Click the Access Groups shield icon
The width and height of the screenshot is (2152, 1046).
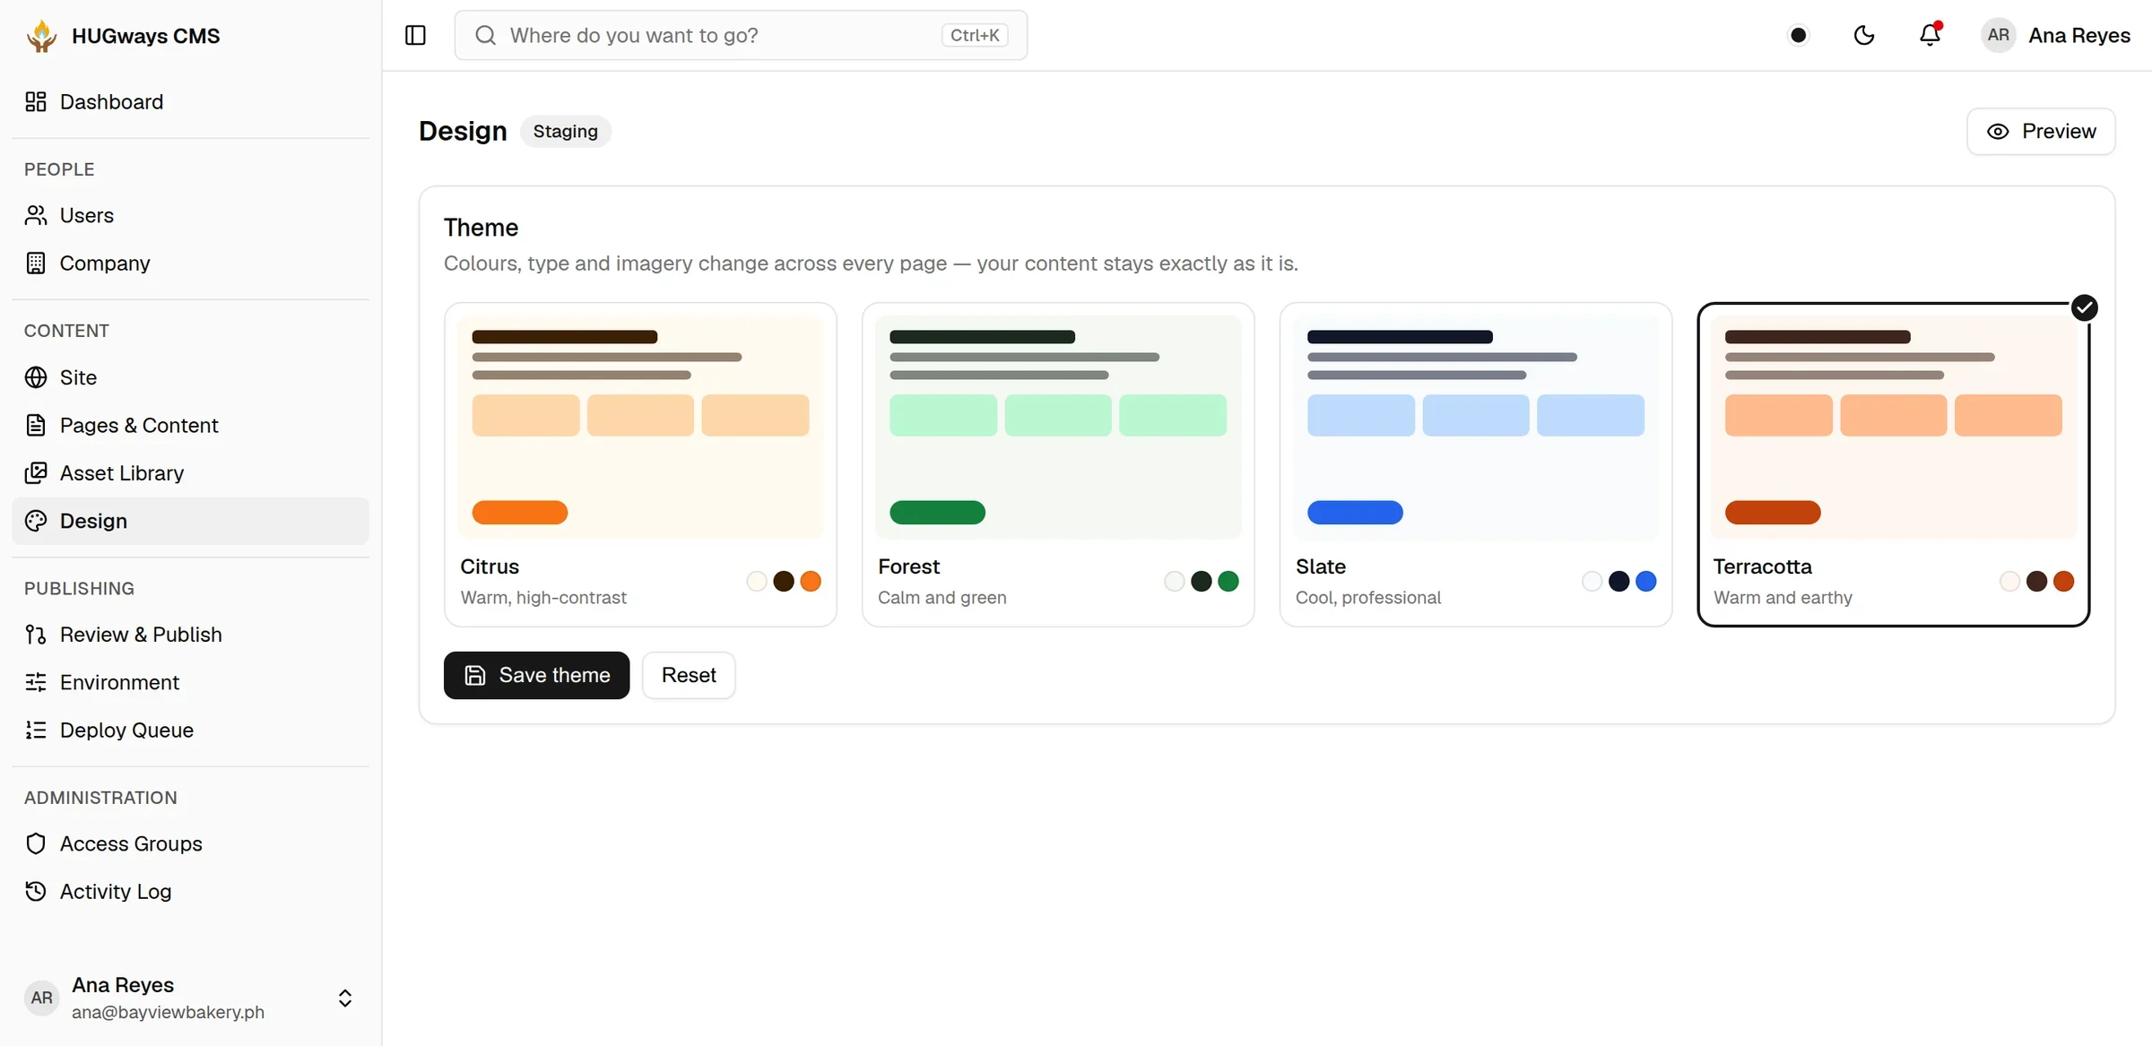point(36,843)
